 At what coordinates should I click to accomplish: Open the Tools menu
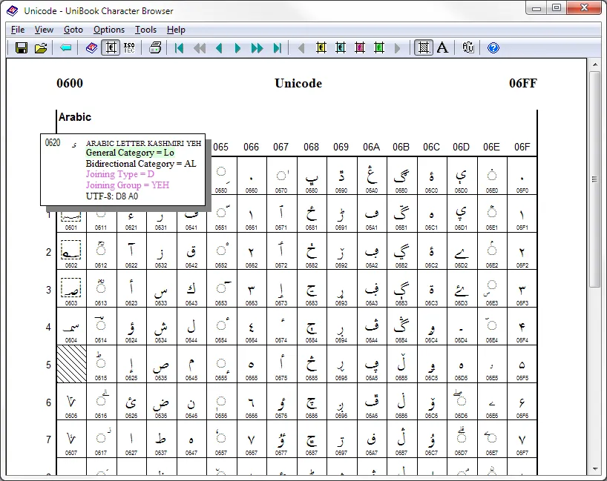click(x=146, y=30)
